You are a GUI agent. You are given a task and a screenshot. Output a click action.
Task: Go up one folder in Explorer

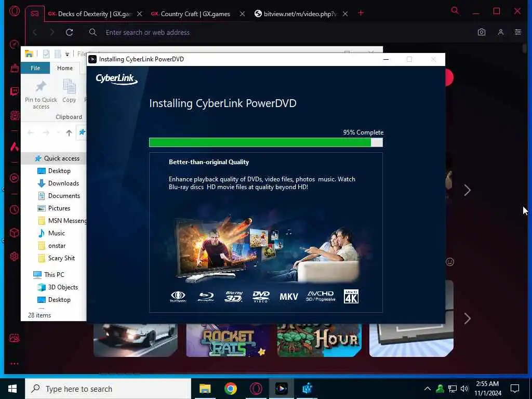(x=69, y=132)
